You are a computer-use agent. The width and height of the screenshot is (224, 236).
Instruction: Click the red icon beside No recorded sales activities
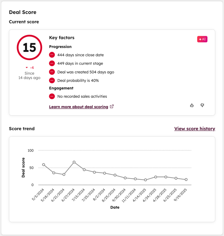(x=52, y=96)
